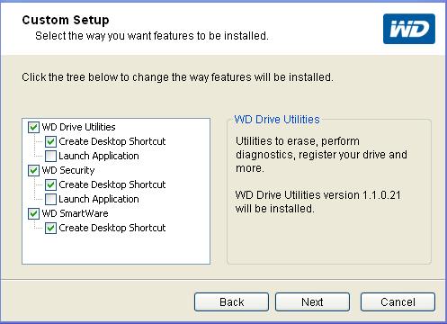Click the Custom Setup header title
447x324 pixels.
click(66, 20)
